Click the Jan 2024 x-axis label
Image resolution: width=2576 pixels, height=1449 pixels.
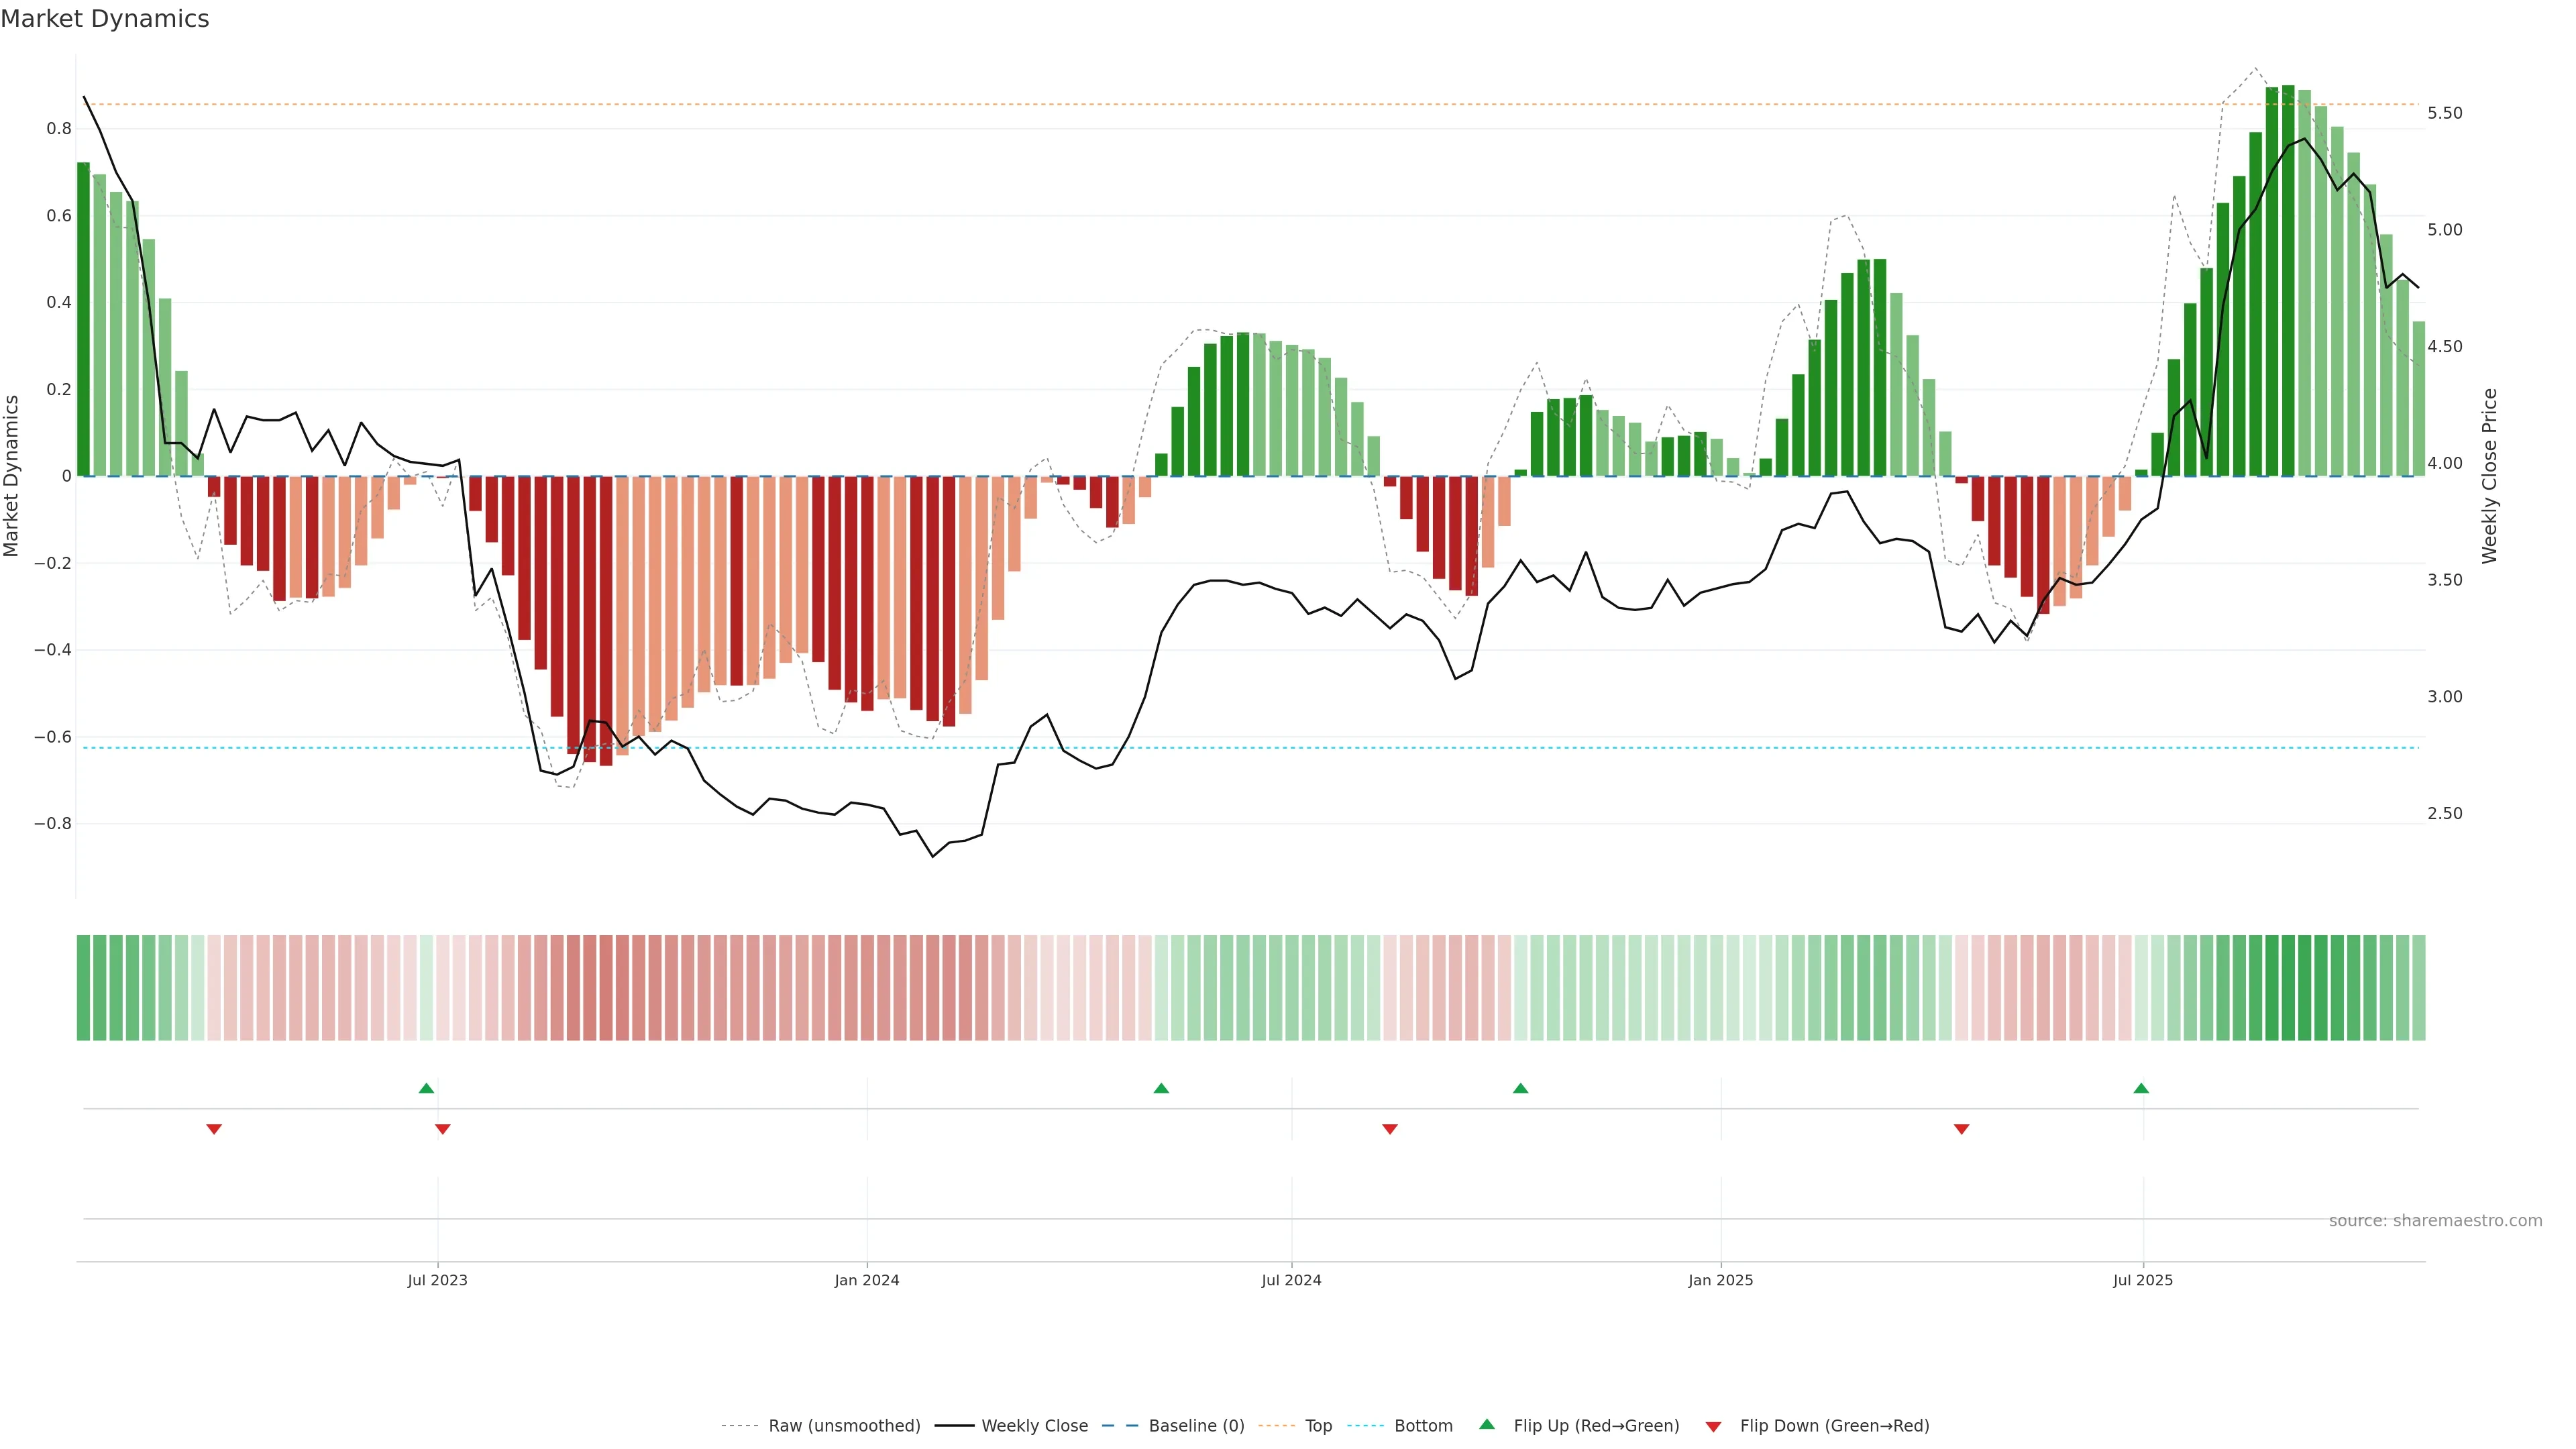point(867,1280)
